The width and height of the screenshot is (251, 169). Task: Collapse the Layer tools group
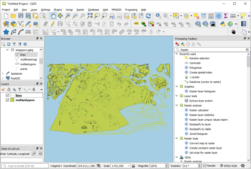pos(177,96)
